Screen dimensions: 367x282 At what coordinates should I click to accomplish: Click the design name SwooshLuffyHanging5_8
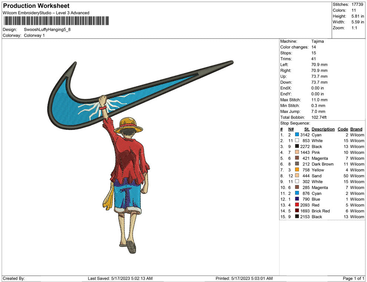pyautogui.click(x=47, y=30)
